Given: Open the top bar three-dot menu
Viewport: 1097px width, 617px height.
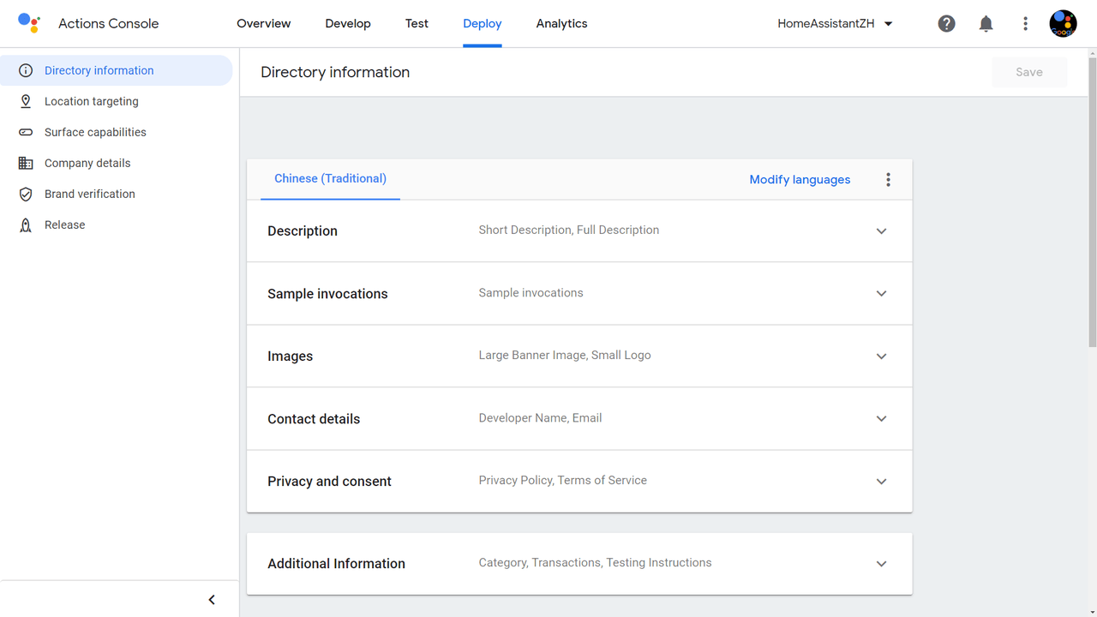Looking at the screenshot, I should (1025, 24).
